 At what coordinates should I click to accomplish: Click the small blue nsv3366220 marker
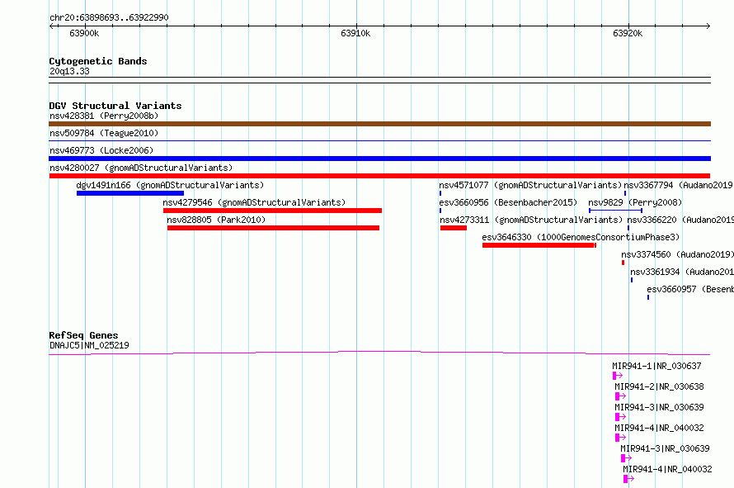coord(628,228)
